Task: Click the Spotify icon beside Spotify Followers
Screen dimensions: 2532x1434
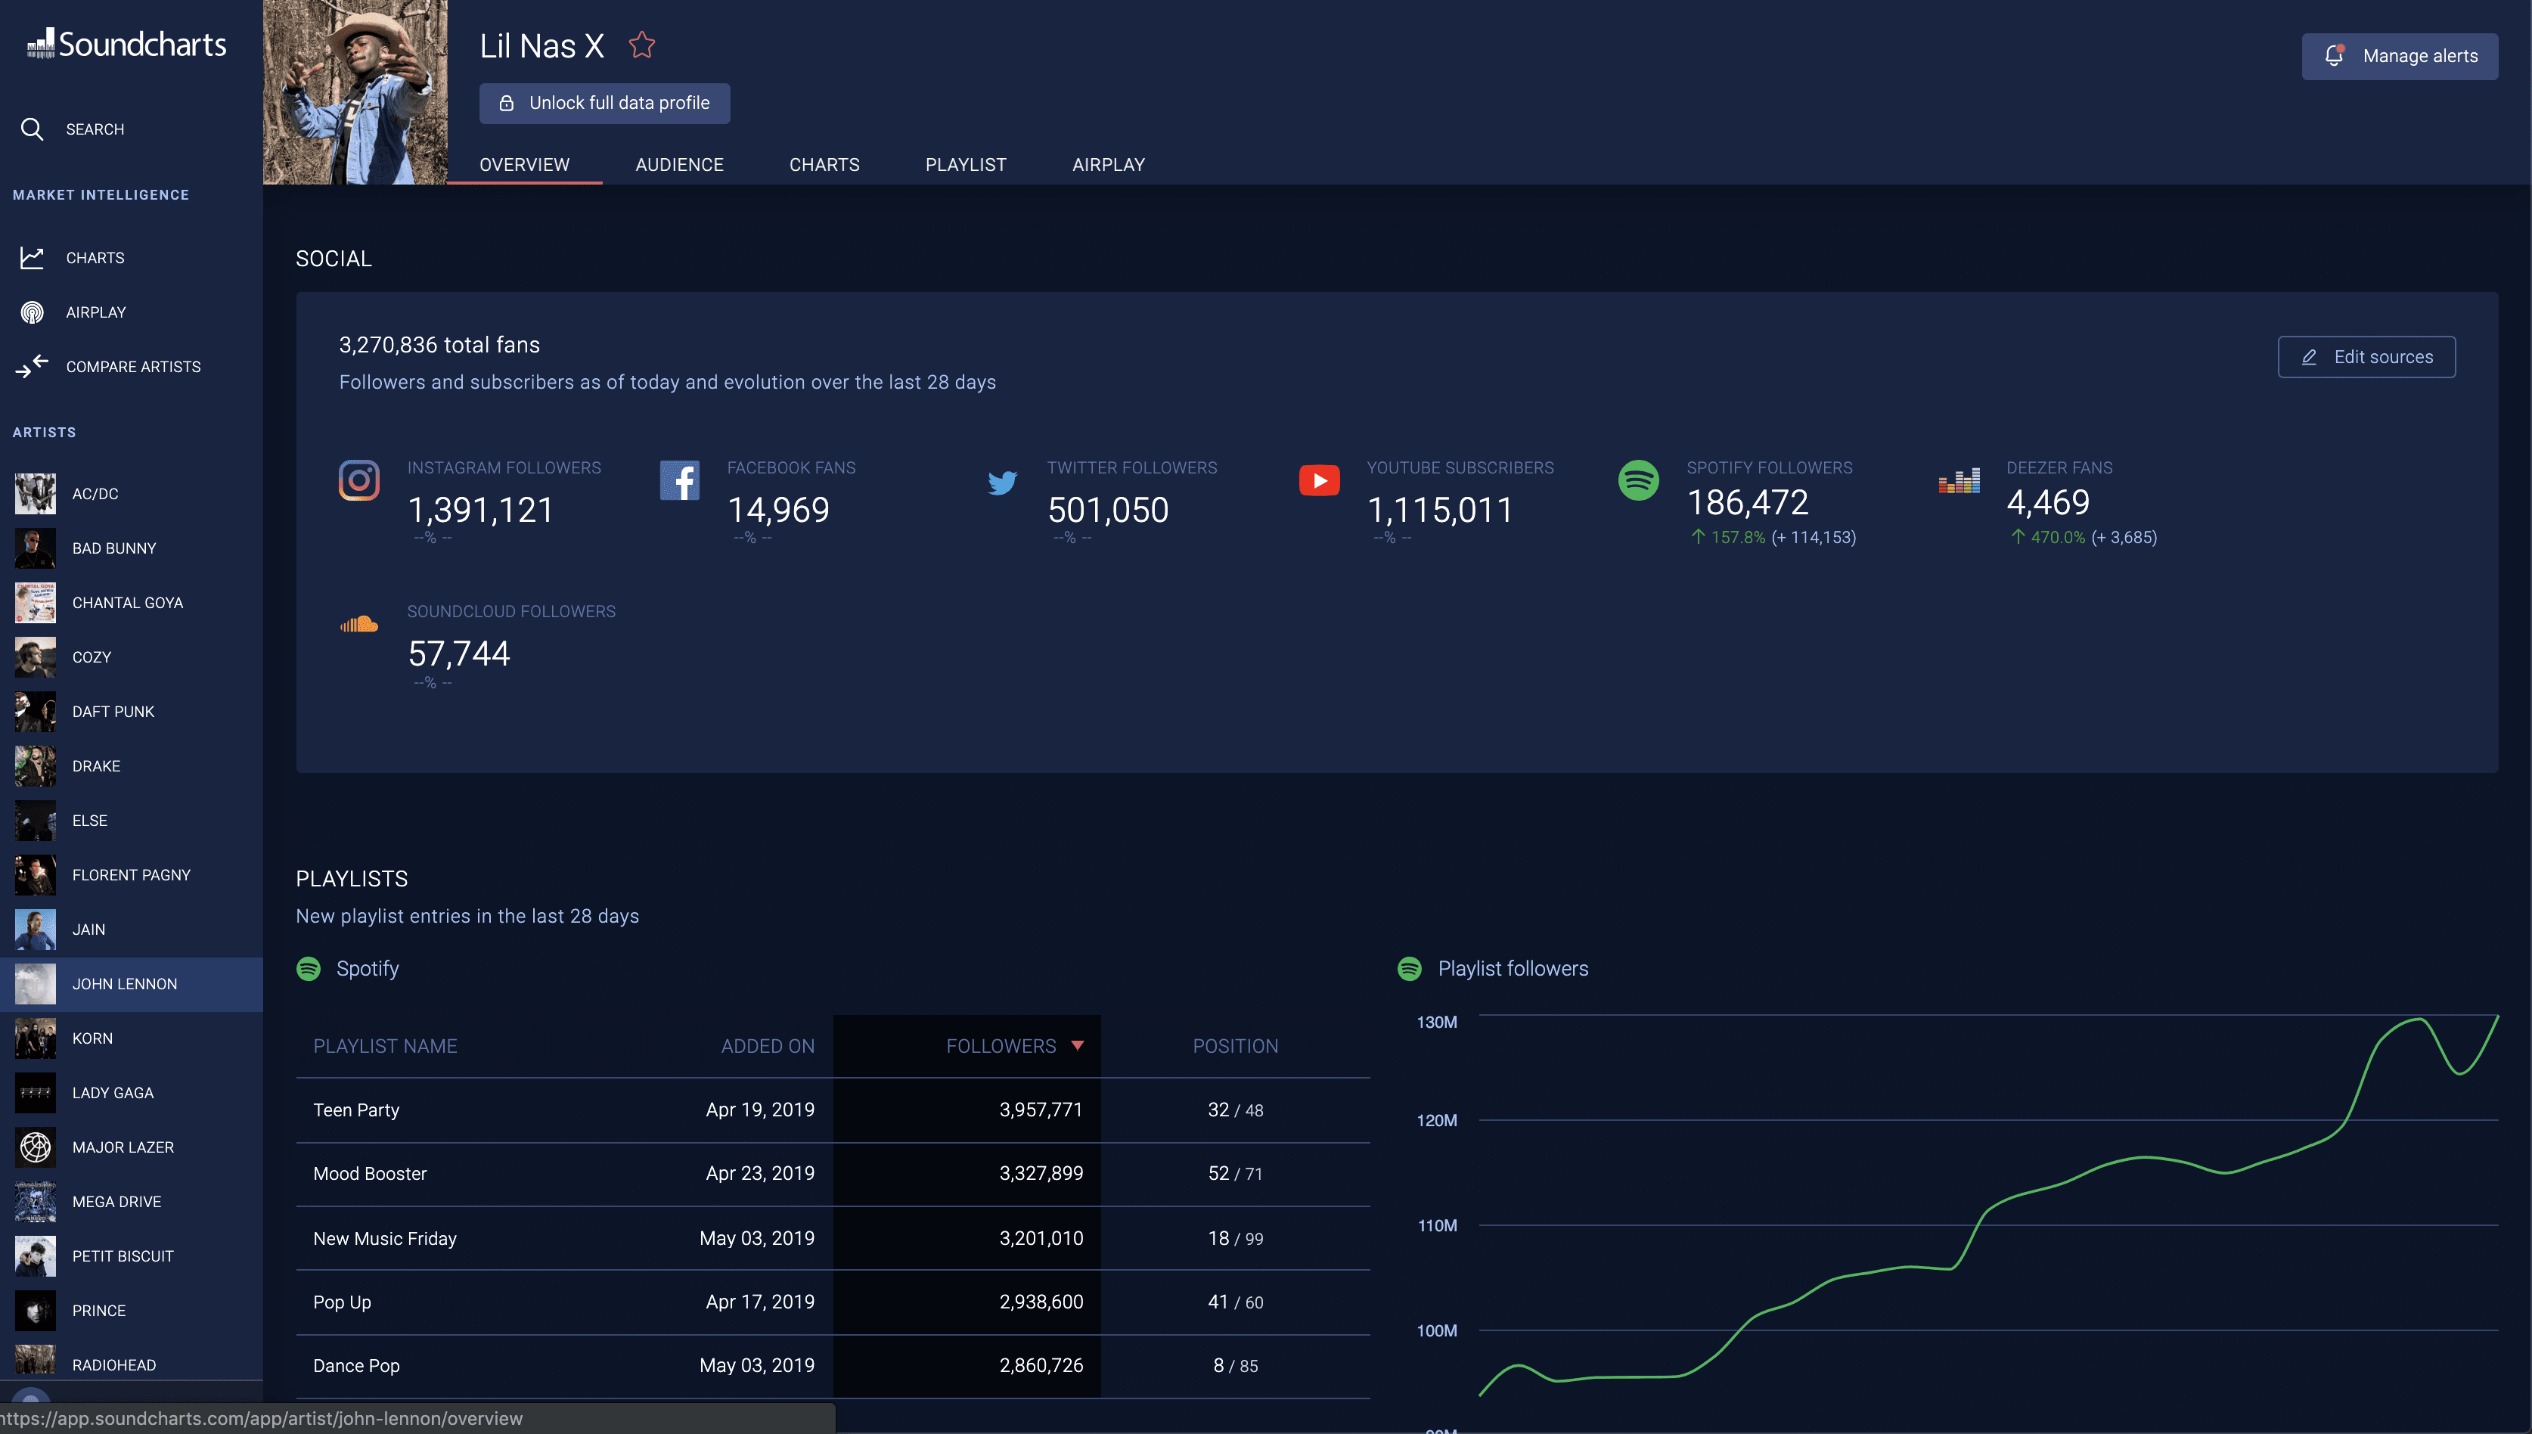Action: point(1639,480)
